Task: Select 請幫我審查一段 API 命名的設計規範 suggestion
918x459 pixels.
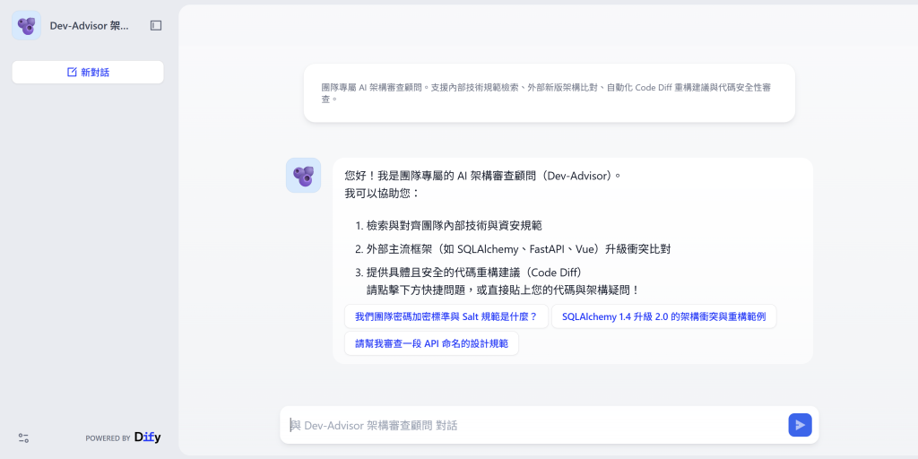Action: point(431,343)
